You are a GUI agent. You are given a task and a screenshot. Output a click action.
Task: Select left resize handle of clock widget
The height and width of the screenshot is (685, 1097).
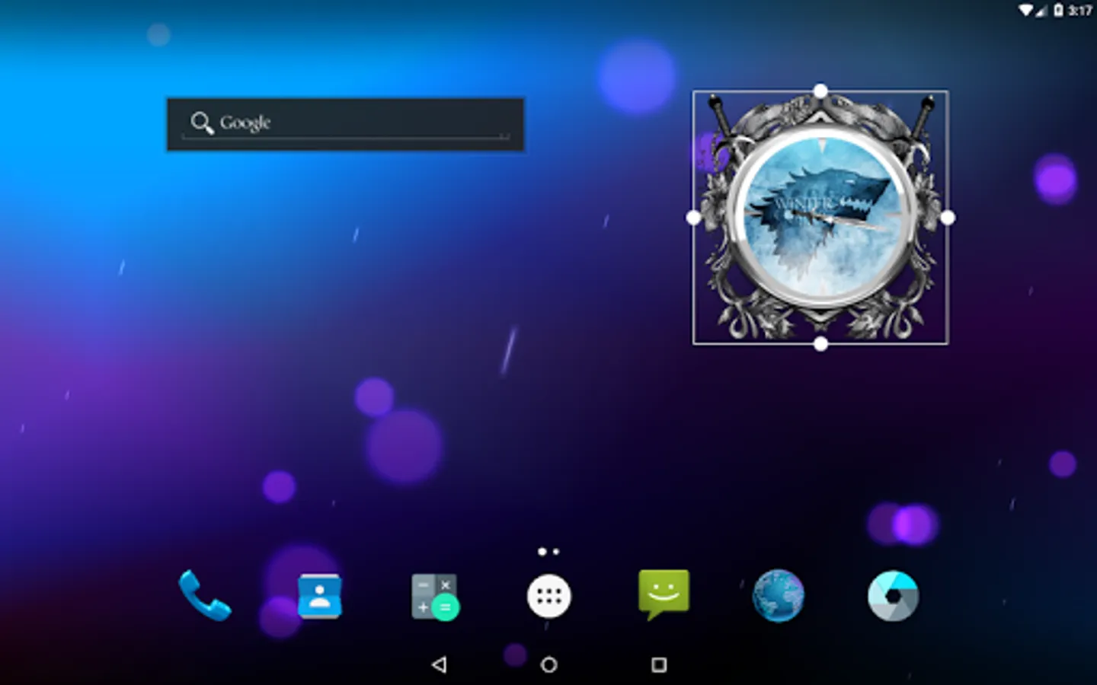coord(693,218)
